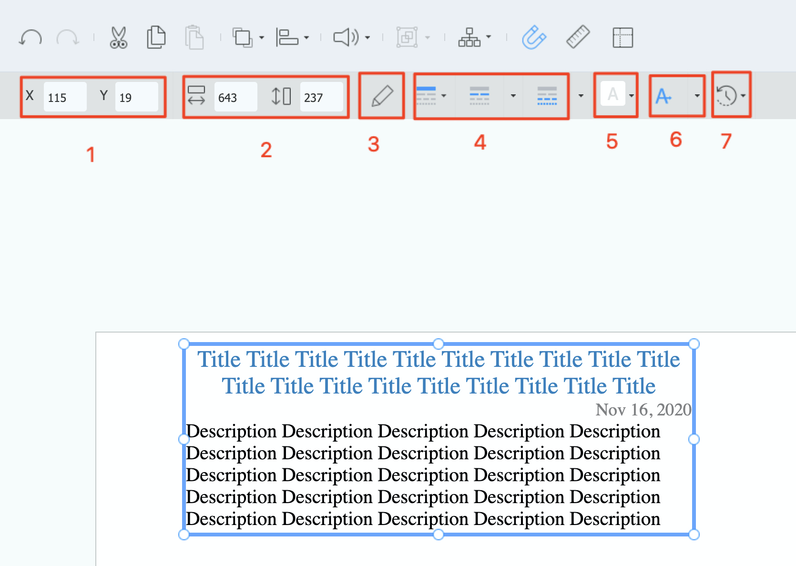Click the width field showing 643

coord(235,97)
